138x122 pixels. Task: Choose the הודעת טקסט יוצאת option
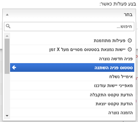72,104
